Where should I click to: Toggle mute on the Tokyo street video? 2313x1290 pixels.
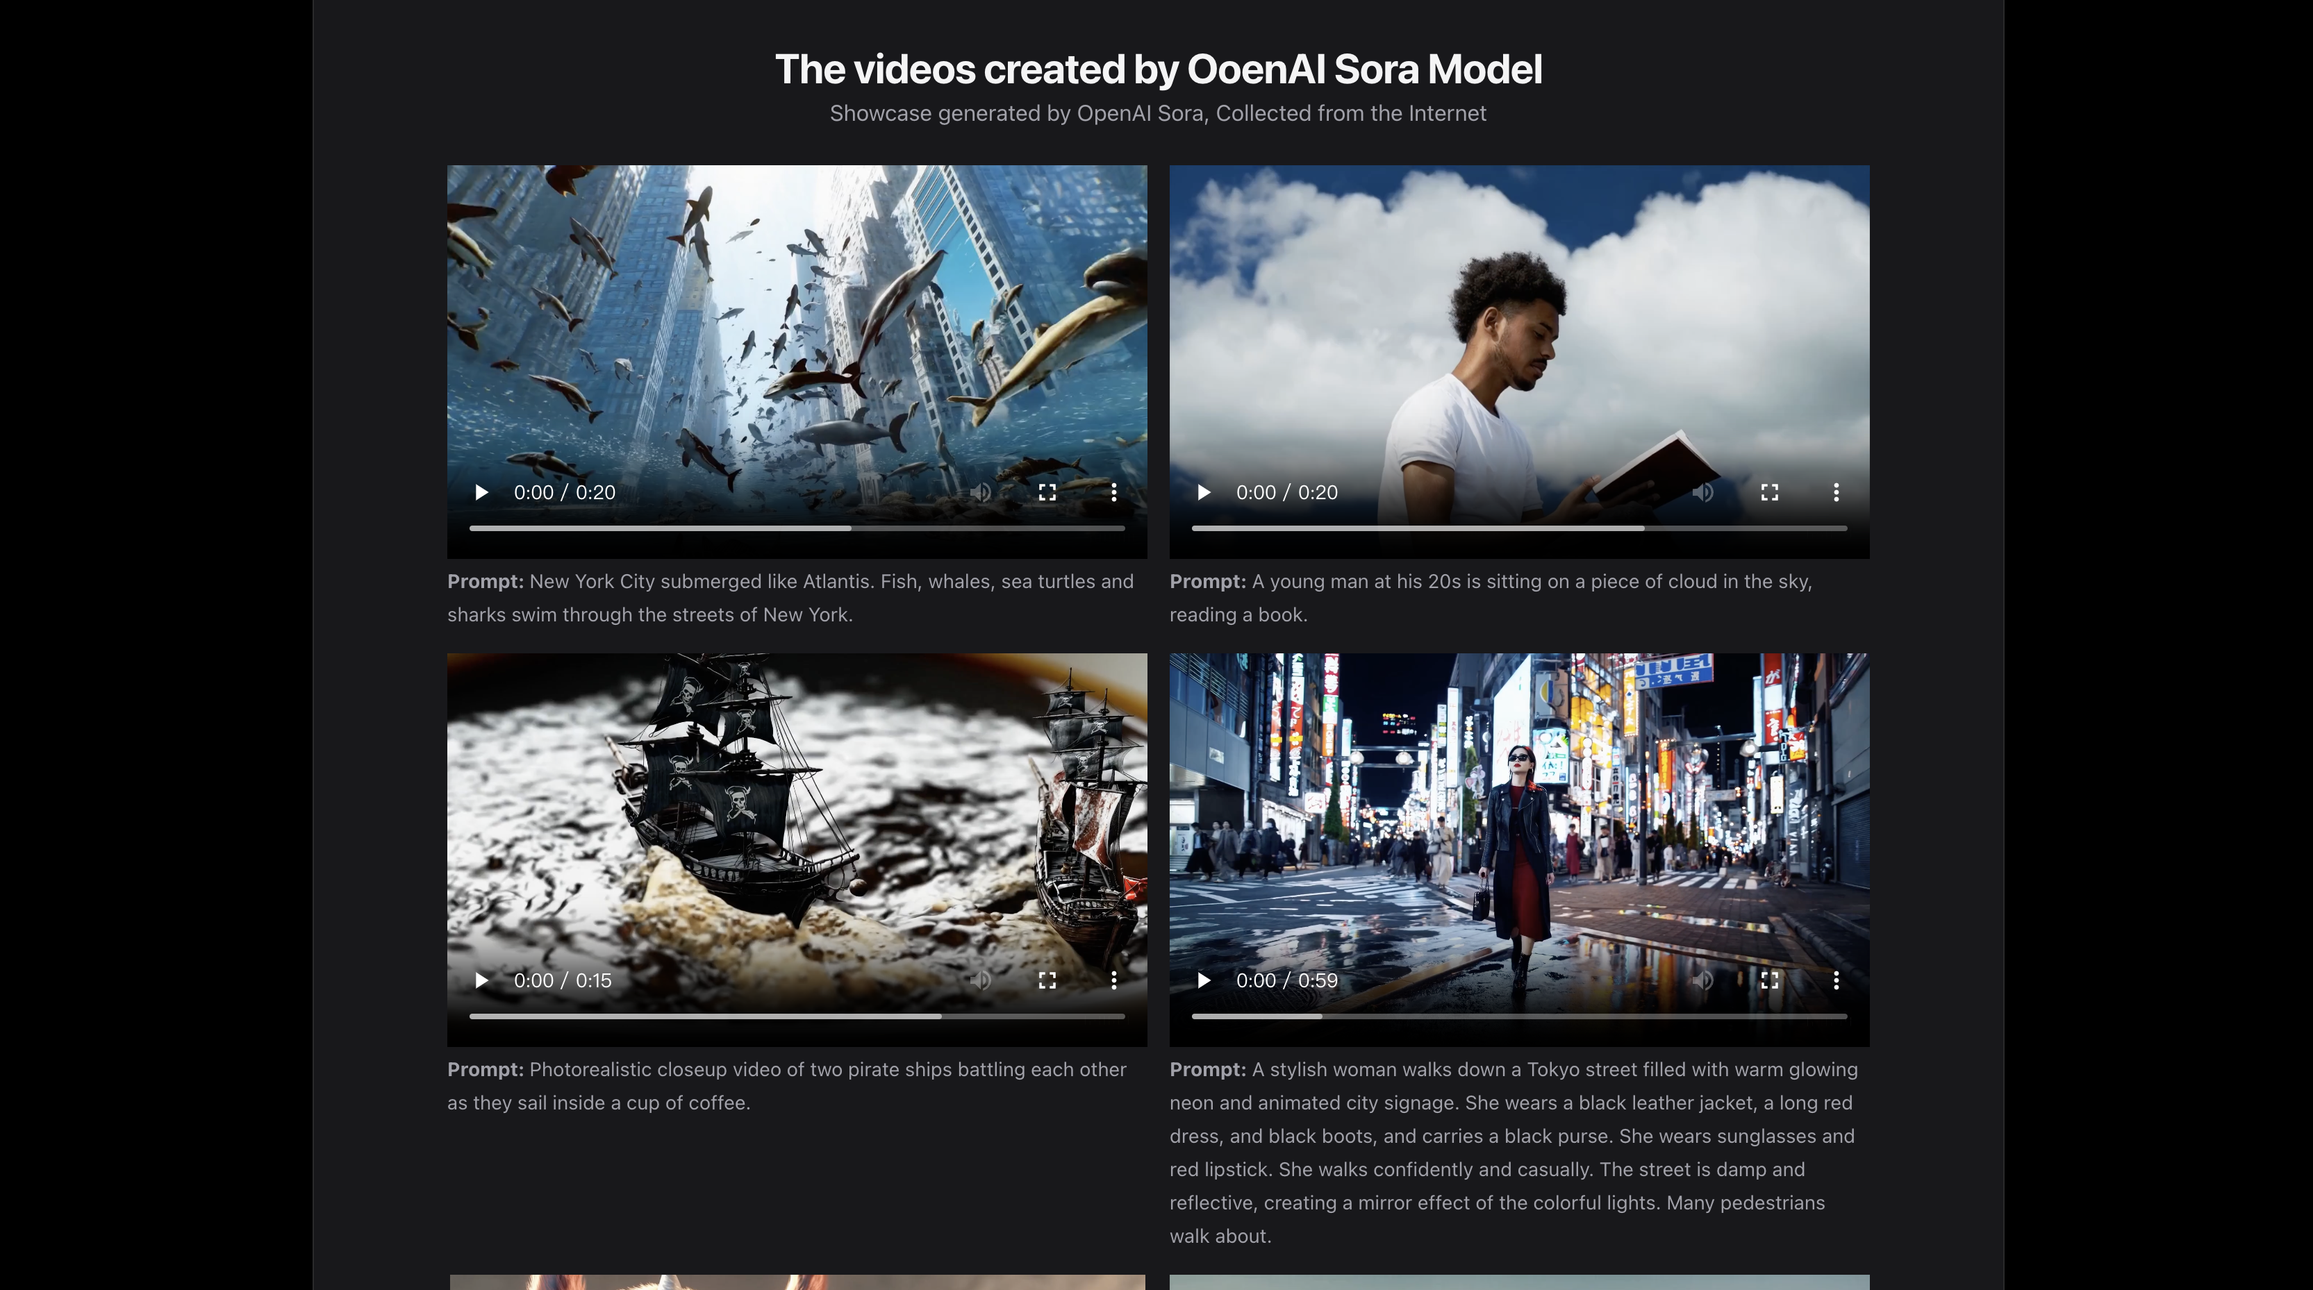[x=1702, y=980]
